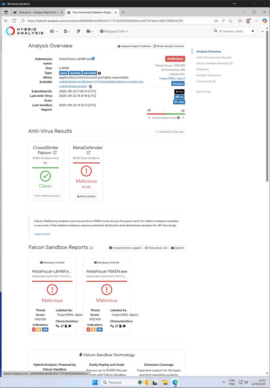Open Community (1) in the sidebar
Image resolution: width=270 pixels, height=388 pixels.
(x=206, y=81)
